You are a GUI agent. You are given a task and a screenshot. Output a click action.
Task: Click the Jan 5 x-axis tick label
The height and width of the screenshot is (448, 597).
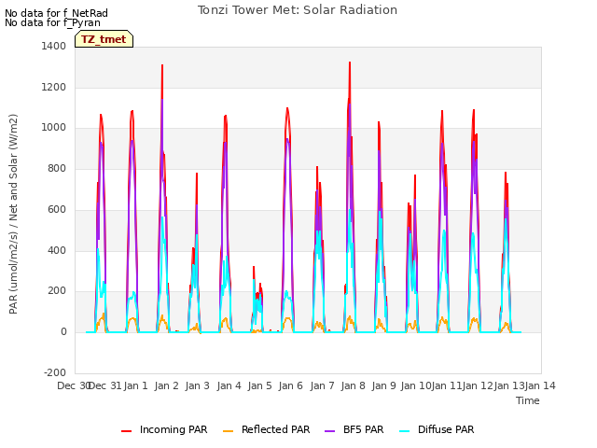pos(259,385)
